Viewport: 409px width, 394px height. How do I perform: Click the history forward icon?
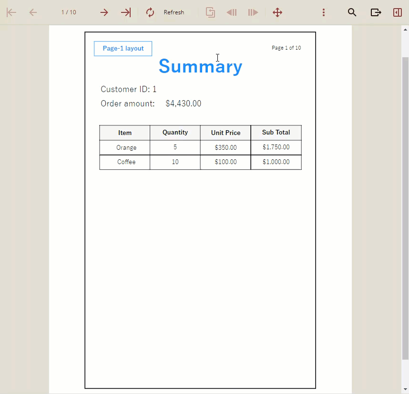(253, 12)
